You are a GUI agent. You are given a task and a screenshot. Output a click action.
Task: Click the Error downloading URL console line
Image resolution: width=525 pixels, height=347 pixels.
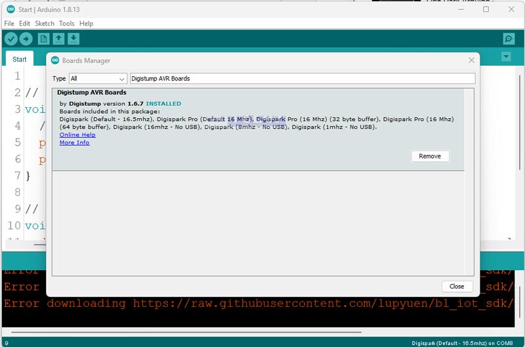pos(258,304)
